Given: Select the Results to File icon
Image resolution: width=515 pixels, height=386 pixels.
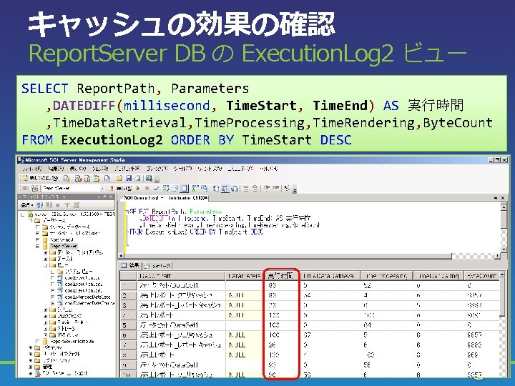Looking at the screenshot, I should [x=234, y=189].
